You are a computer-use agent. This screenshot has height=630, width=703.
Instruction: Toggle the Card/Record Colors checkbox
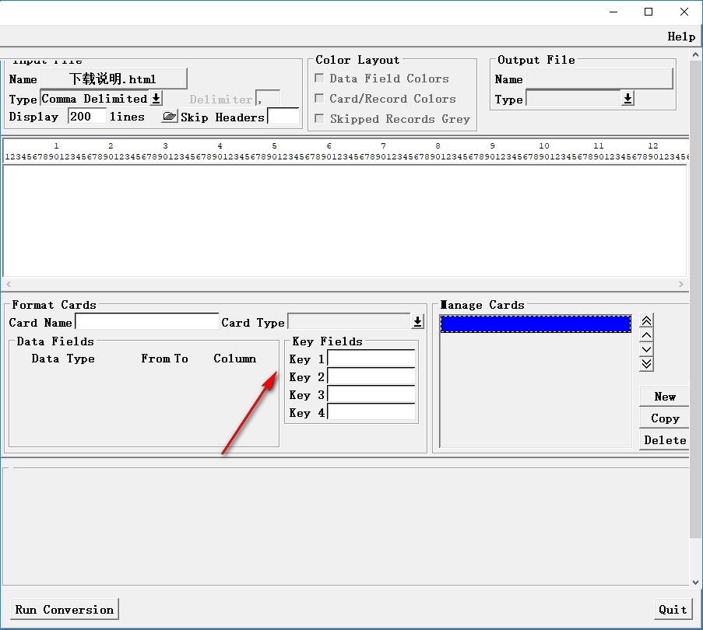point(319,99)
